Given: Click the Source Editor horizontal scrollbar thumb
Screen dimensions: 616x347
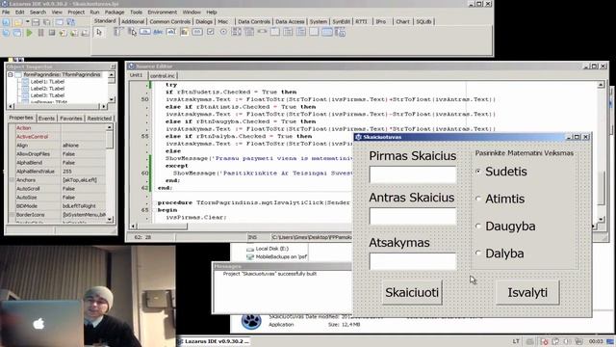Looking at the screenshot, I should coord(163,227).
